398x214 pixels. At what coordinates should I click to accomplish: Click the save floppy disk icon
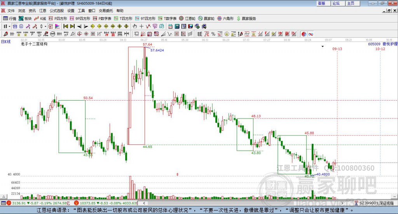190,26
